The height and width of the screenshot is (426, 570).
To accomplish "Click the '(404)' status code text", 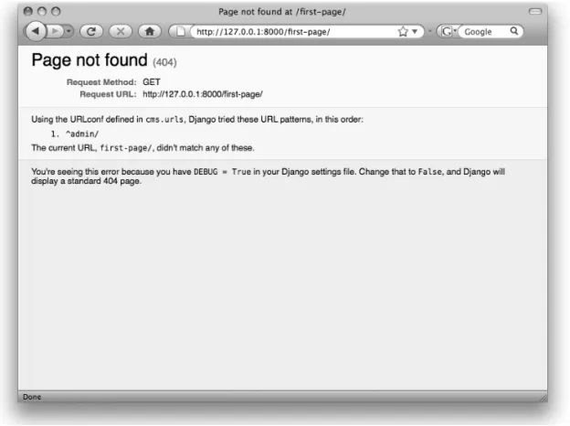I will pyautogui.click(x=164, y=62).
